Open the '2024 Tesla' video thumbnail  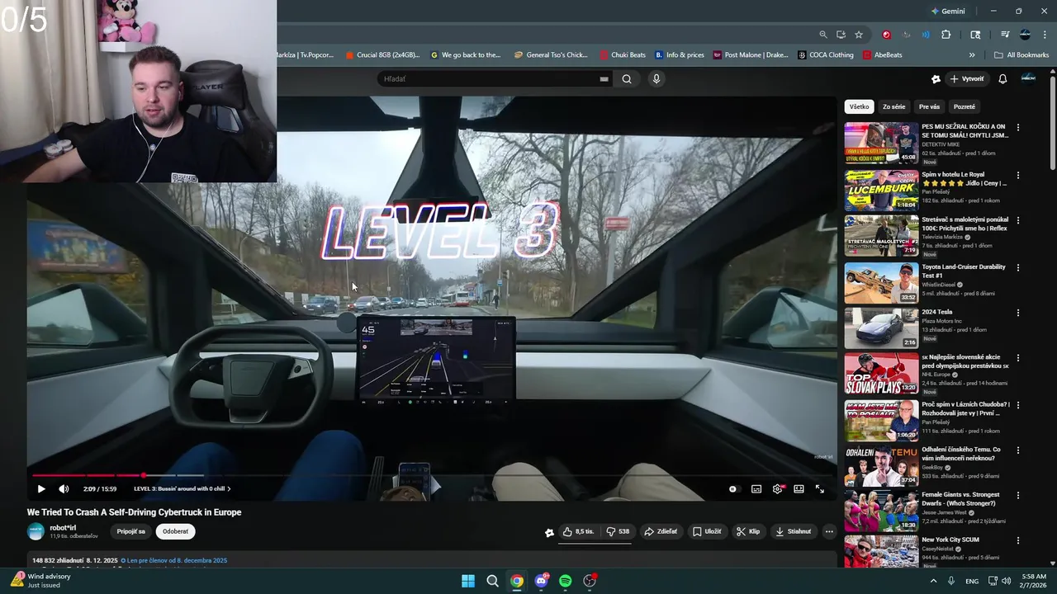pyautogui.click(x=881, y=328)
